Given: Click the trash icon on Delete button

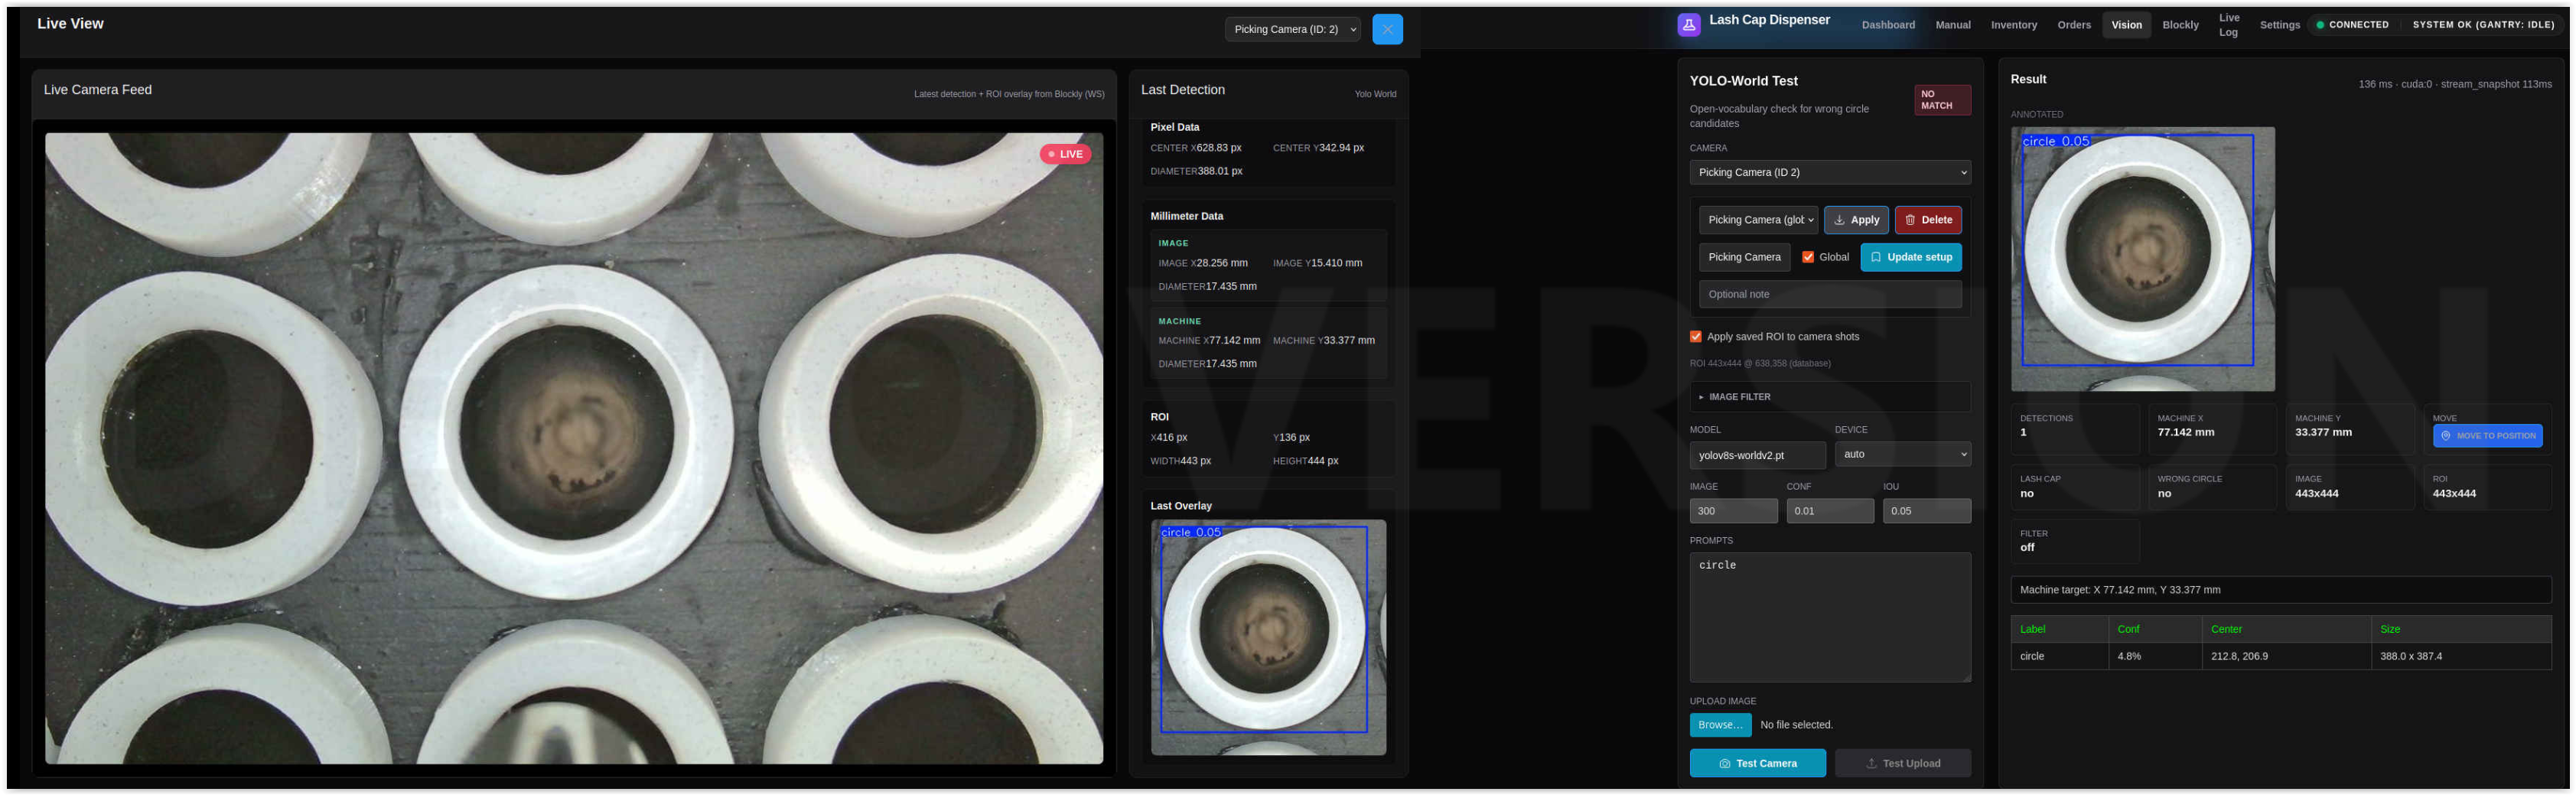Looking at the screenshot, I should [1909, 220].
